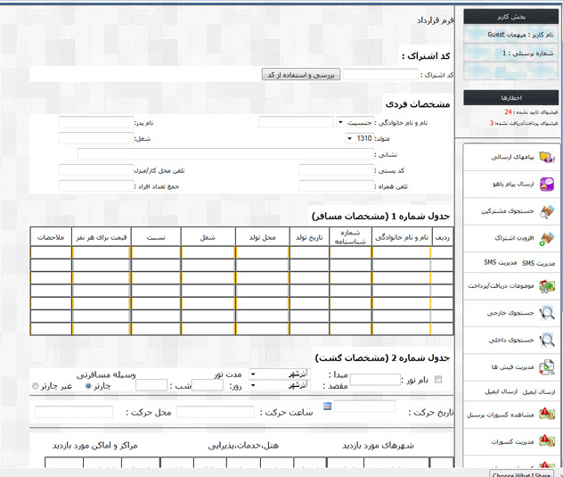Image resolution: width=563 pixels, height=477 pixels.
Task: Click the unconfirmed receipts warning showing 24
Action: 531,112
